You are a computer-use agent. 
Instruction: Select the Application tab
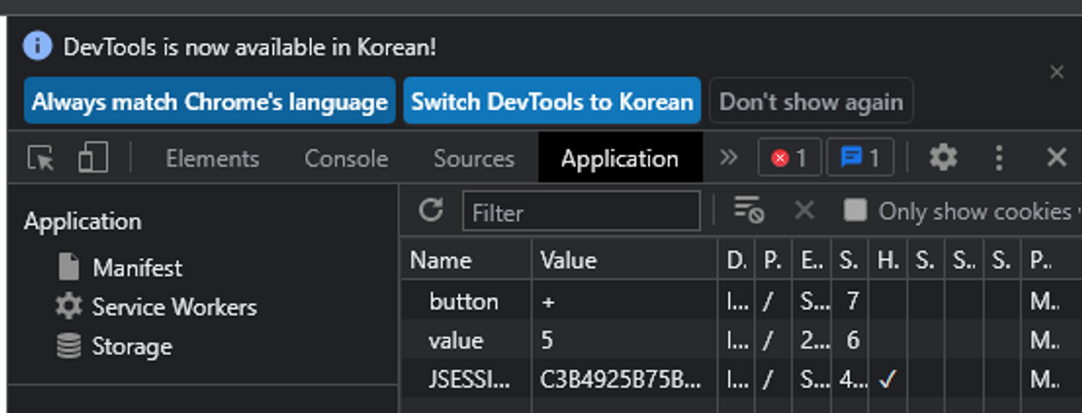click(x=620, y=159)
